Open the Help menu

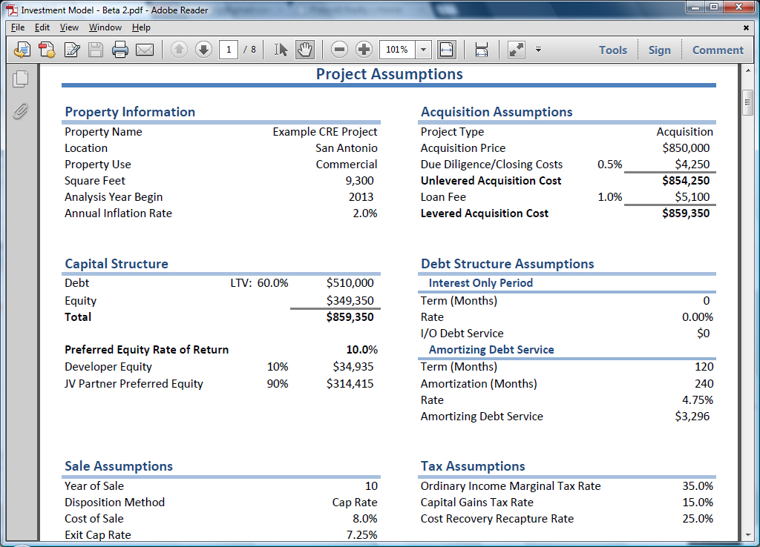tap(141, 27)
